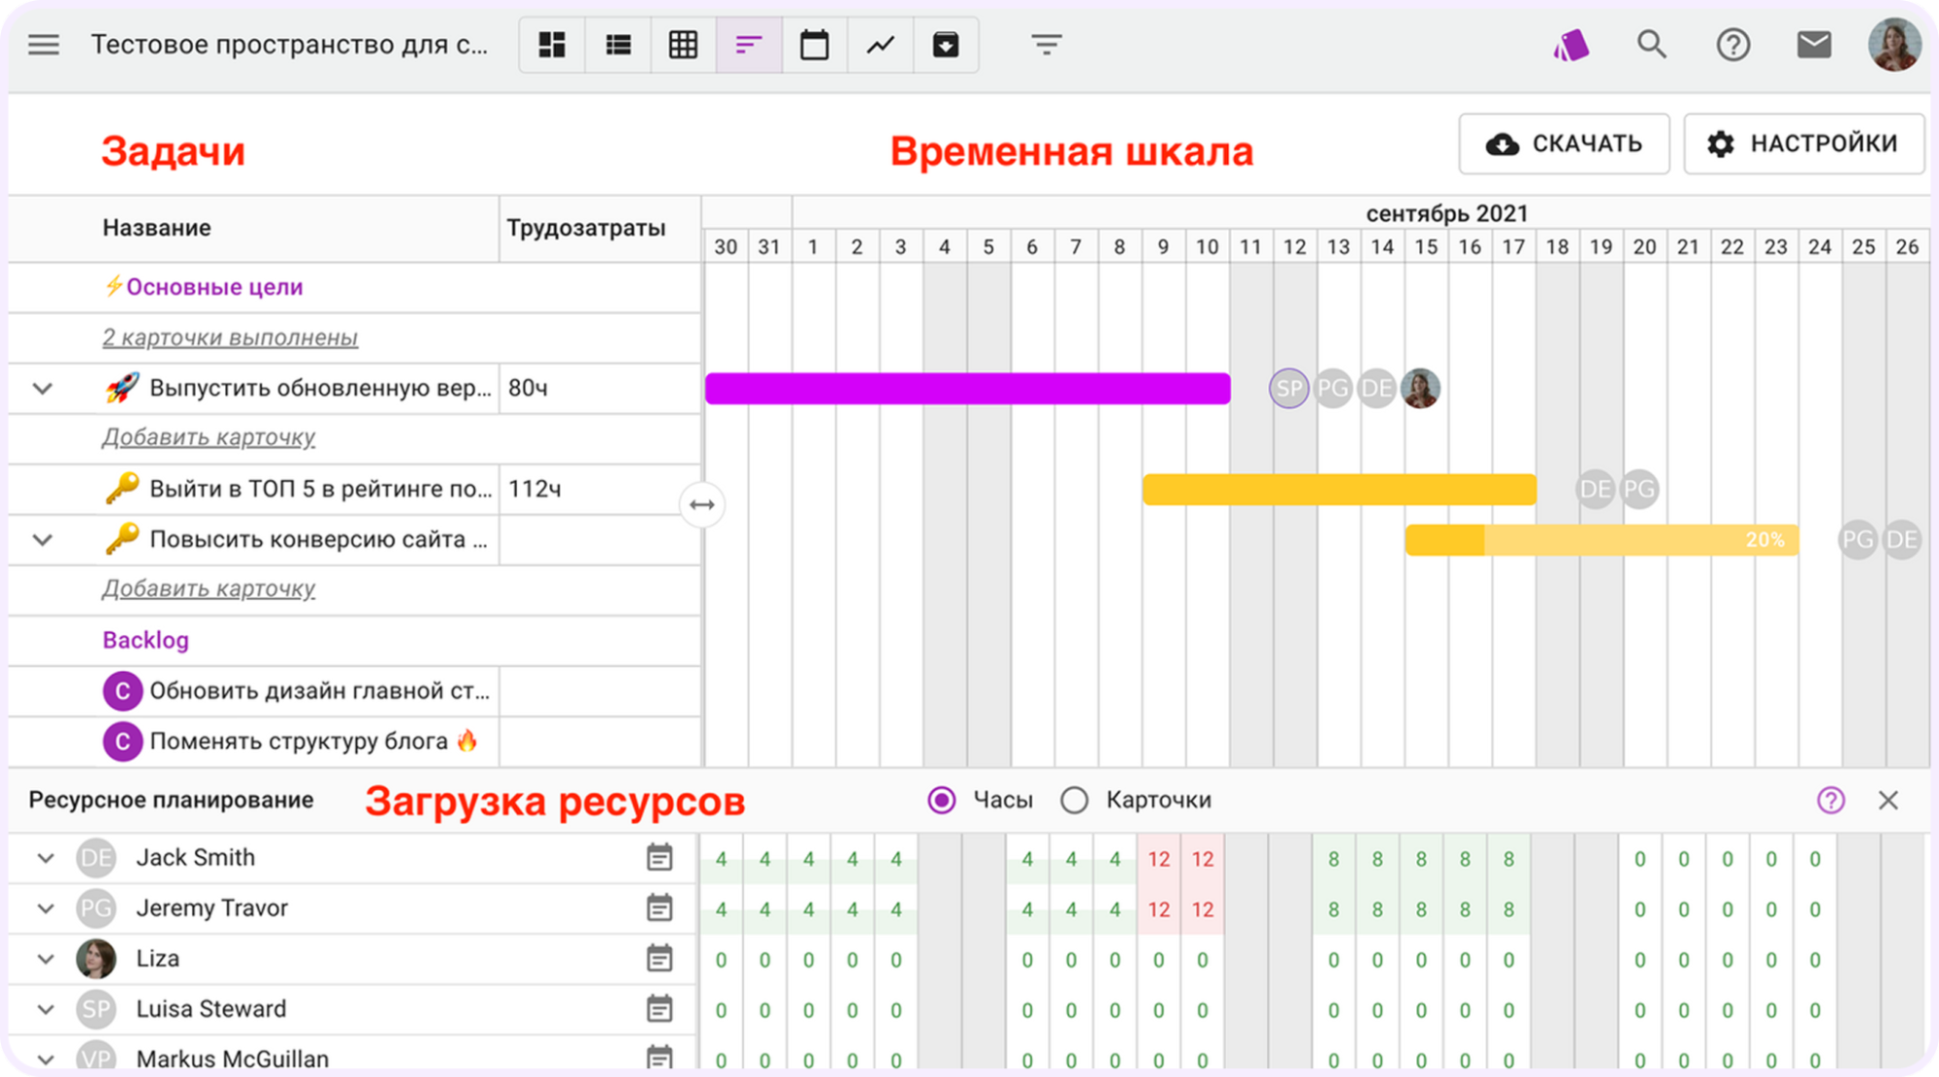The image size is (1939, 1077).
Task: Open the filter options
Action: (1046, 44)
